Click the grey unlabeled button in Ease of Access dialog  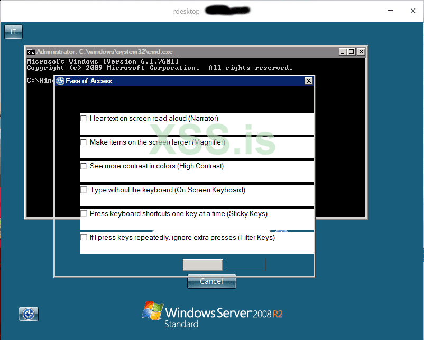(x=203, y=265)
